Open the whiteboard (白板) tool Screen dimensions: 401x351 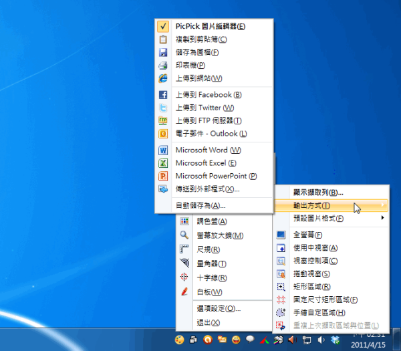[209, 291]
